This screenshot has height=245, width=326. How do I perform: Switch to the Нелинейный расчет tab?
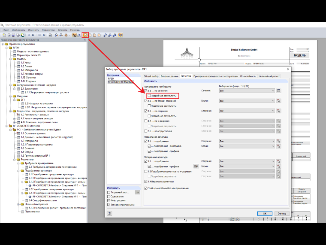(x=269, y=76)
